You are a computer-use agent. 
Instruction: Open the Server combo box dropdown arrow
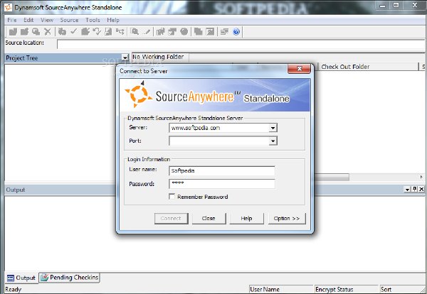tap(273, 128)
